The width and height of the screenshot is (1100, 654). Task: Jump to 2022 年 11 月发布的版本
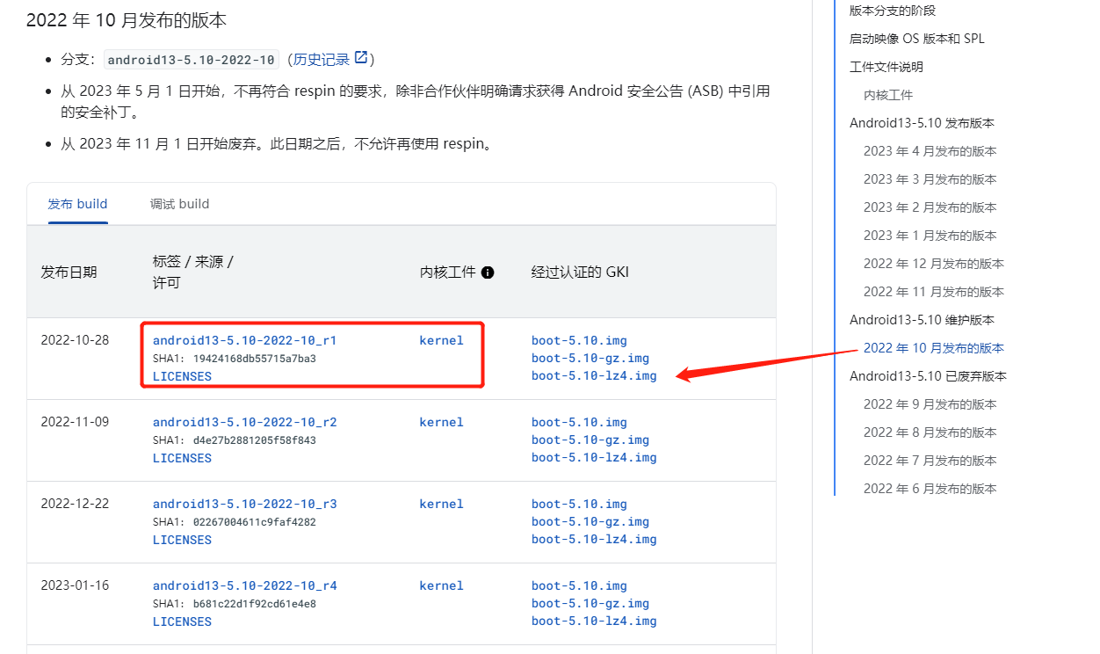coord(934,292)
